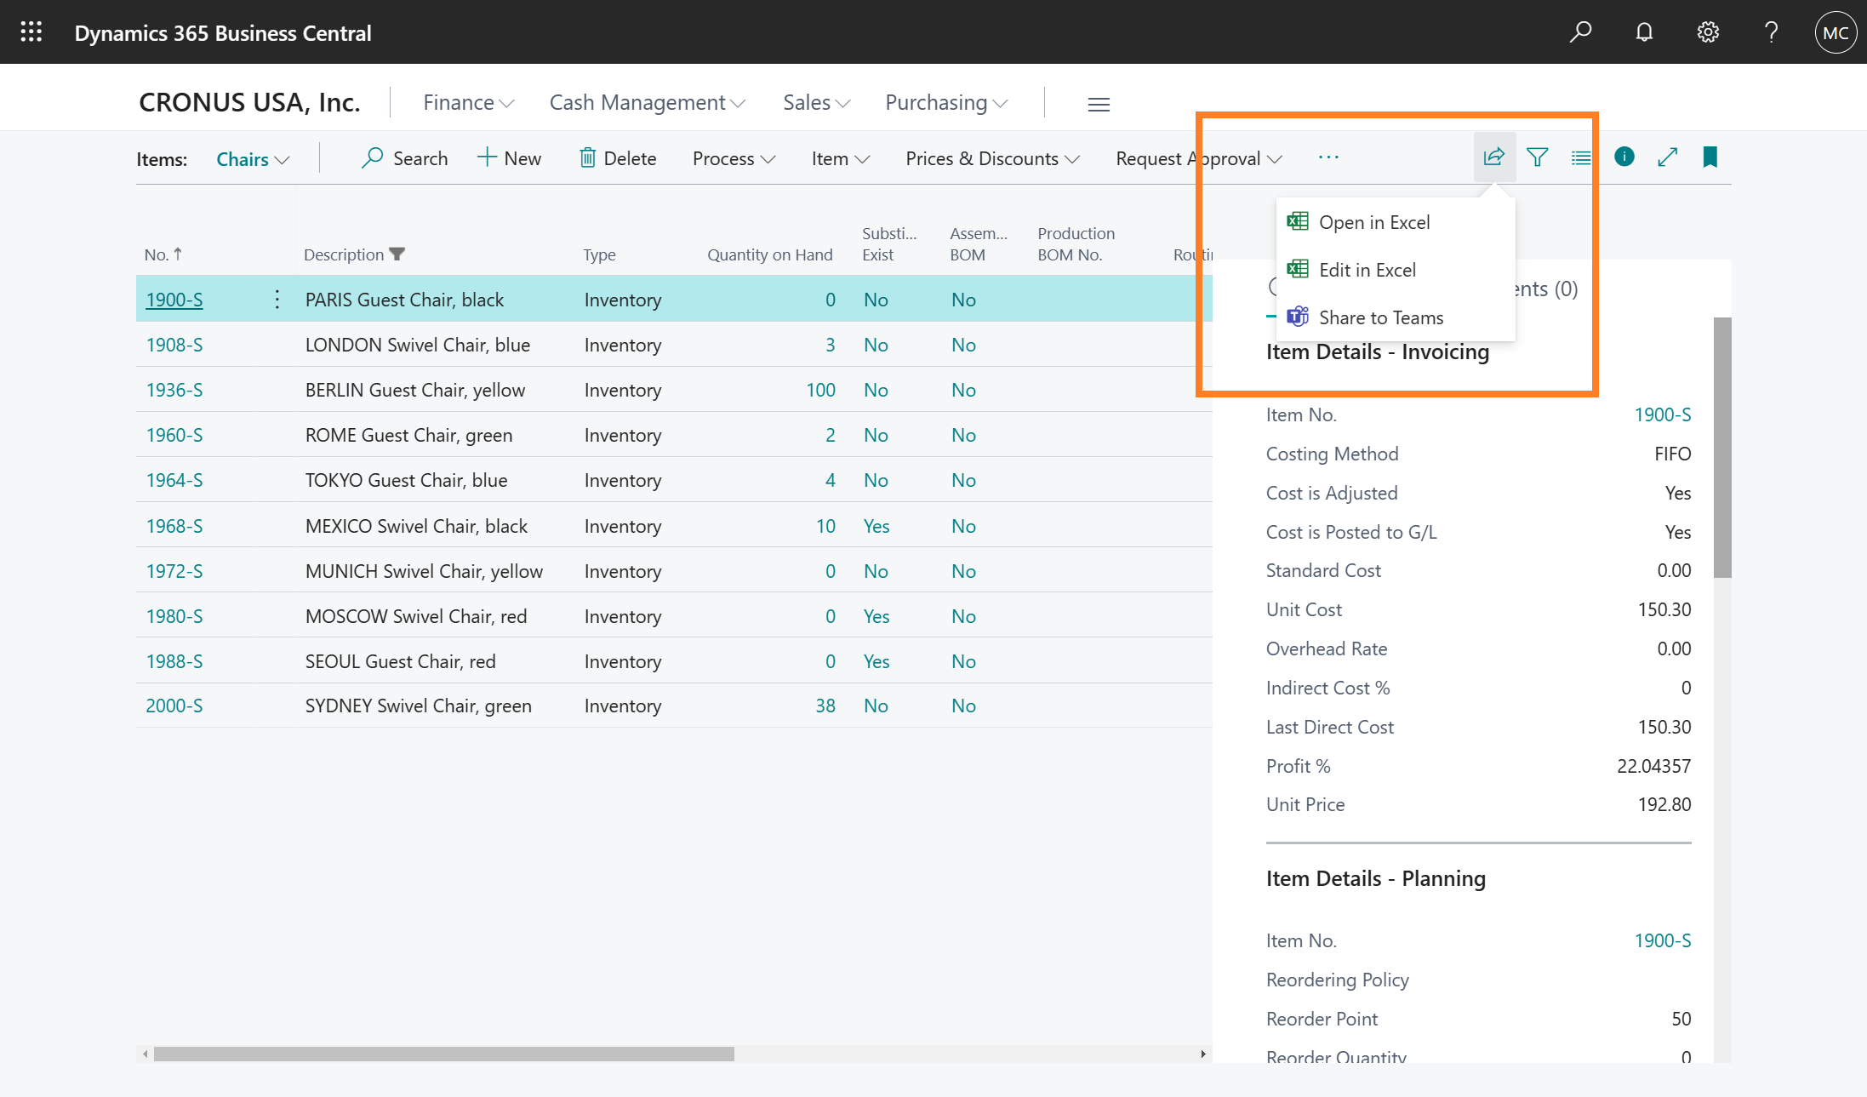Select the Process menu item
1867x1097 pixels.
[734, 157]
